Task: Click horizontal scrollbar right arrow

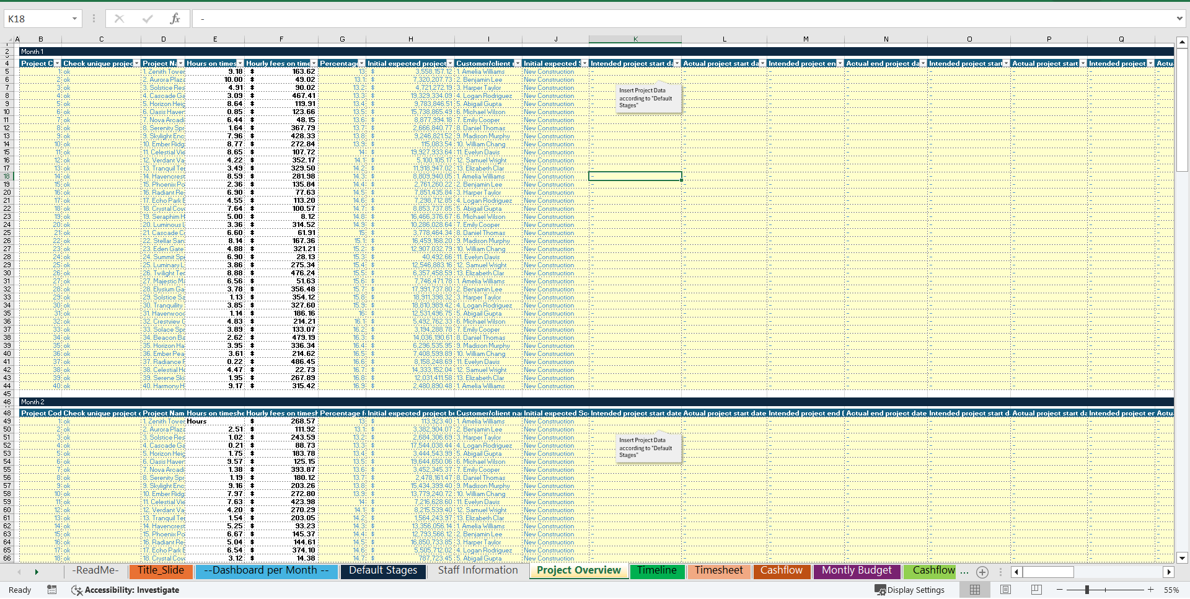Action: click(1169, 572)
